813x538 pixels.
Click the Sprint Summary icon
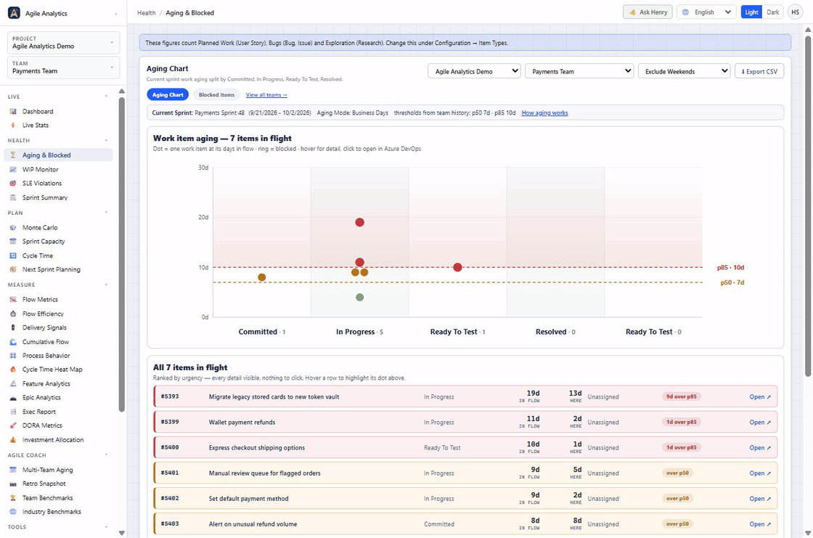coord(13,197)
